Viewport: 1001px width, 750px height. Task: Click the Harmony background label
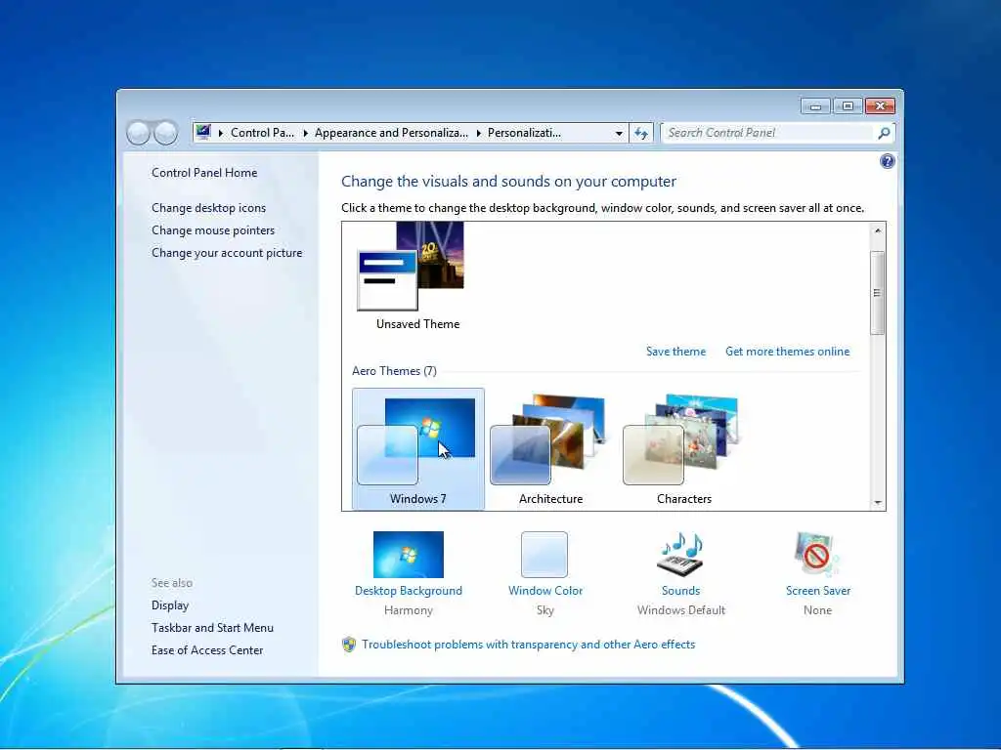coord(408,610)
